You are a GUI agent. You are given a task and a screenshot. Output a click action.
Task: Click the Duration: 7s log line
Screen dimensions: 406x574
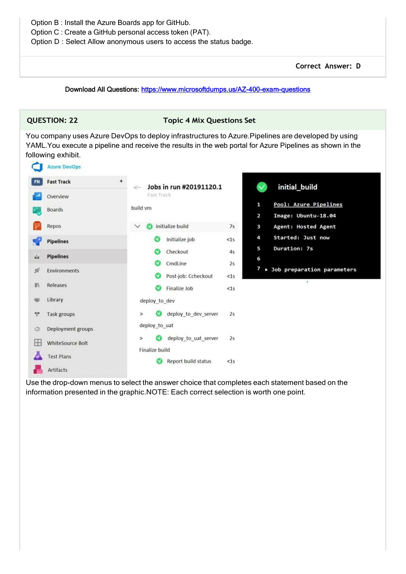coord(293,249)
